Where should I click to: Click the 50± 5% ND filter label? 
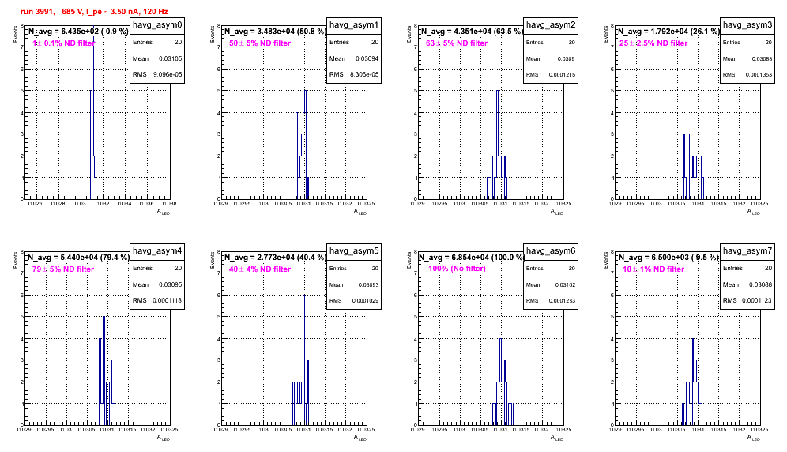tap(260, 43)
